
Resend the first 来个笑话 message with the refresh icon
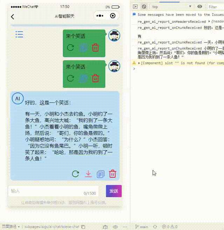point(70,48)
